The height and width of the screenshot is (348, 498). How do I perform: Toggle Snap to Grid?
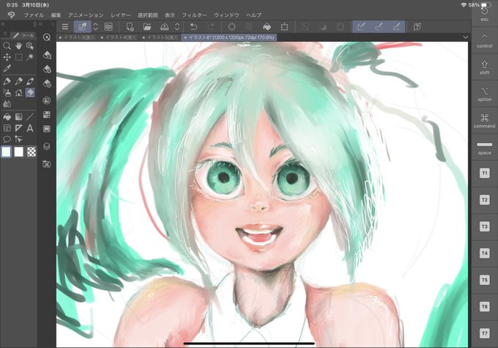tap(396, 26)
